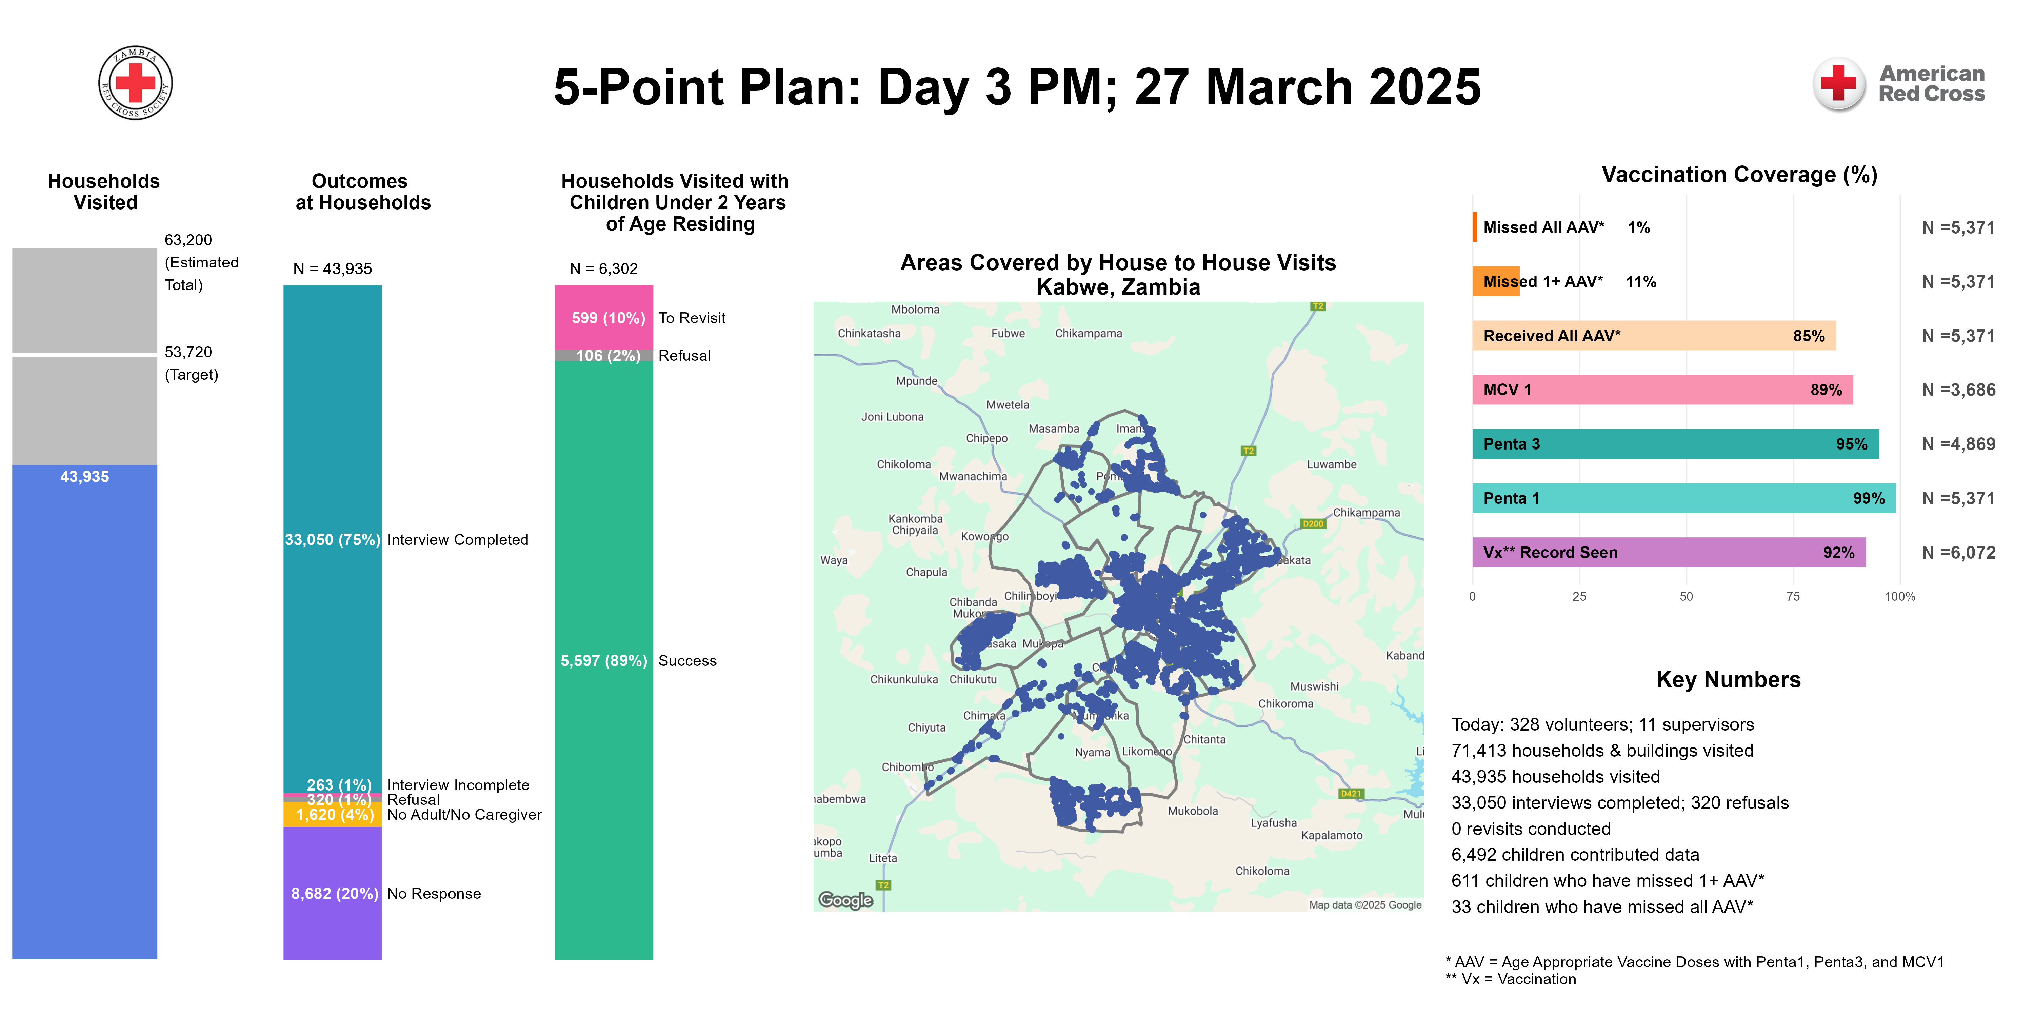Click the blue 43,935 households bar
The image size is (2034, 1017).
tap(84, 711)
